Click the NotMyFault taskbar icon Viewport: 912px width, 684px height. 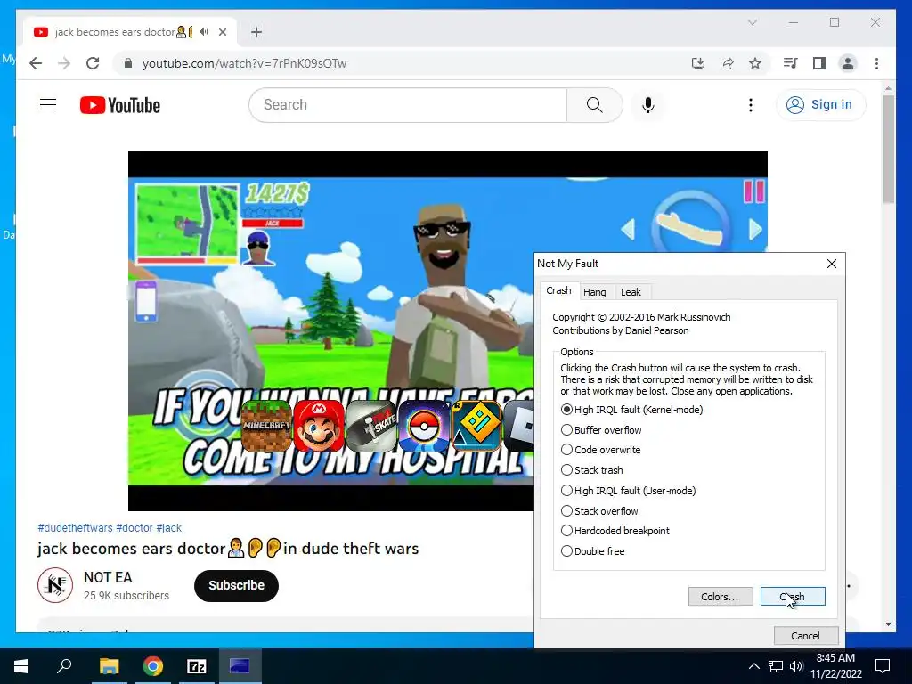(240, 666)
